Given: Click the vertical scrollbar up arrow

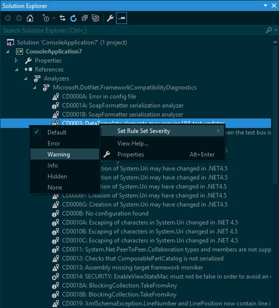Looking at the screenshot, I should [275, 42].
